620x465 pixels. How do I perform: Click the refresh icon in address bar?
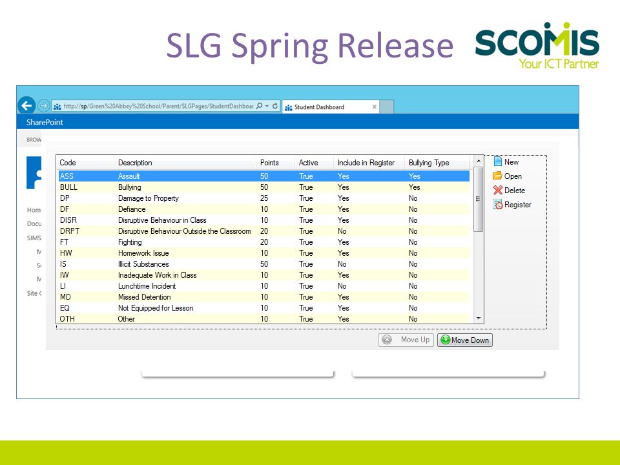click(x=275, y=106)
